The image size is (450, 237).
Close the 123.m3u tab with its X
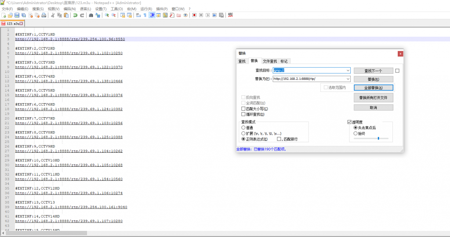[21, 24]
